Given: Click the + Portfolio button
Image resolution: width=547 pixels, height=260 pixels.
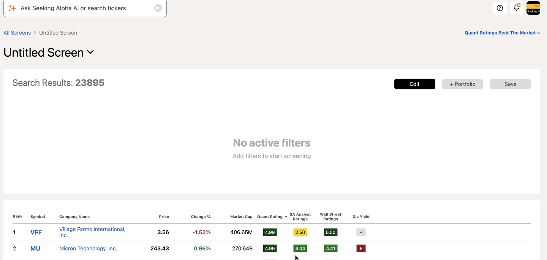Looking at the screenshot, I should (462, 84).
